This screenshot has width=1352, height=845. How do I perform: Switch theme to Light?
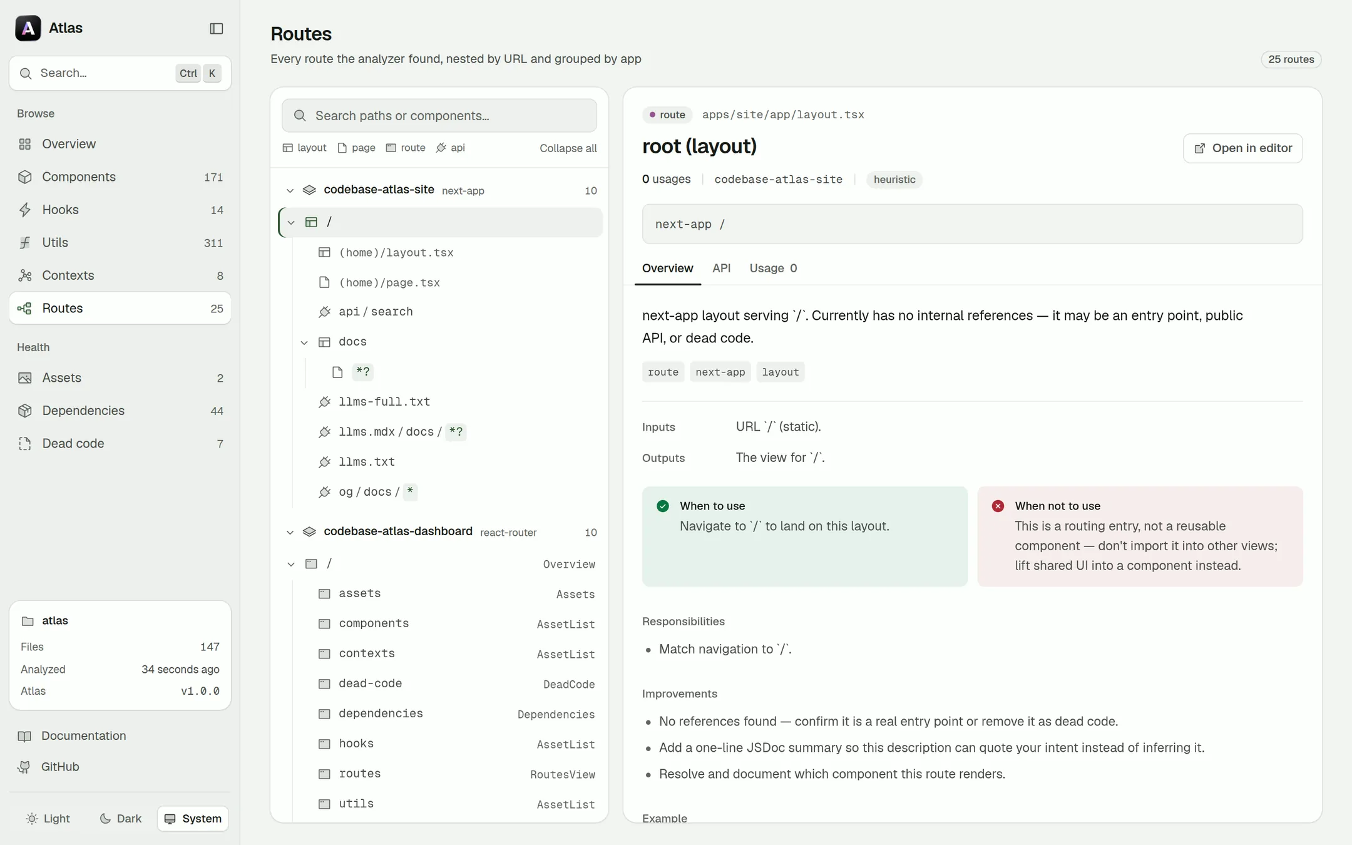48,818
